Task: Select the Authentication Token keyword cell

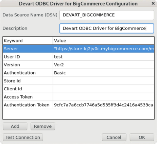Action: tap(28, 105)
